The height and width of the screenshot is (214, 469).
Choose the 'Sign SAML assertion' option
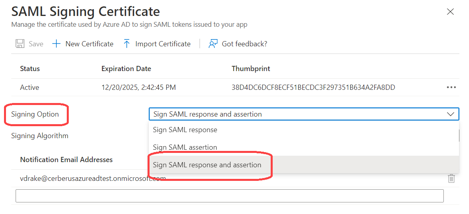pyautogui.click(x=185, y=147)
